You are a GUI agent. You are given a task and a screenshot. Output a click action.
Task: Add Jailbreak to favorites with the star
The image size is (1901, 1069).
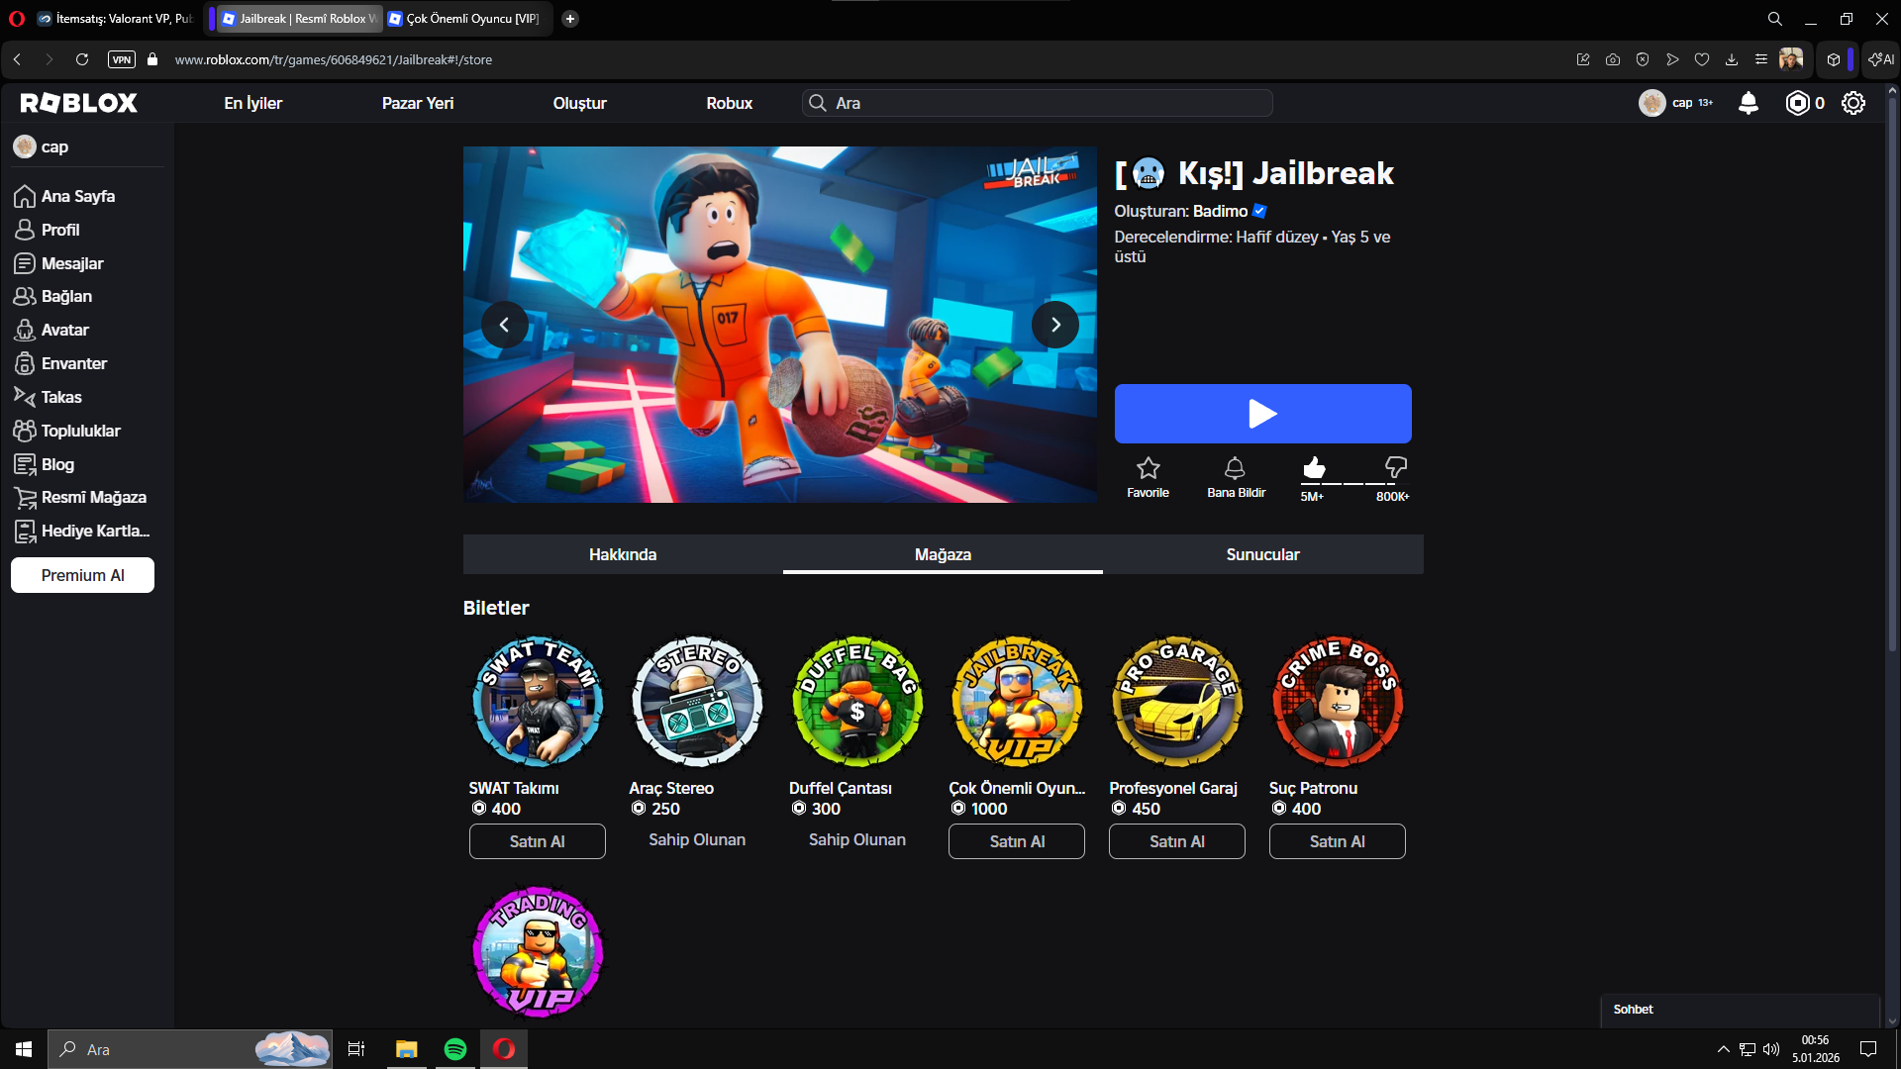coord(1148,467)
